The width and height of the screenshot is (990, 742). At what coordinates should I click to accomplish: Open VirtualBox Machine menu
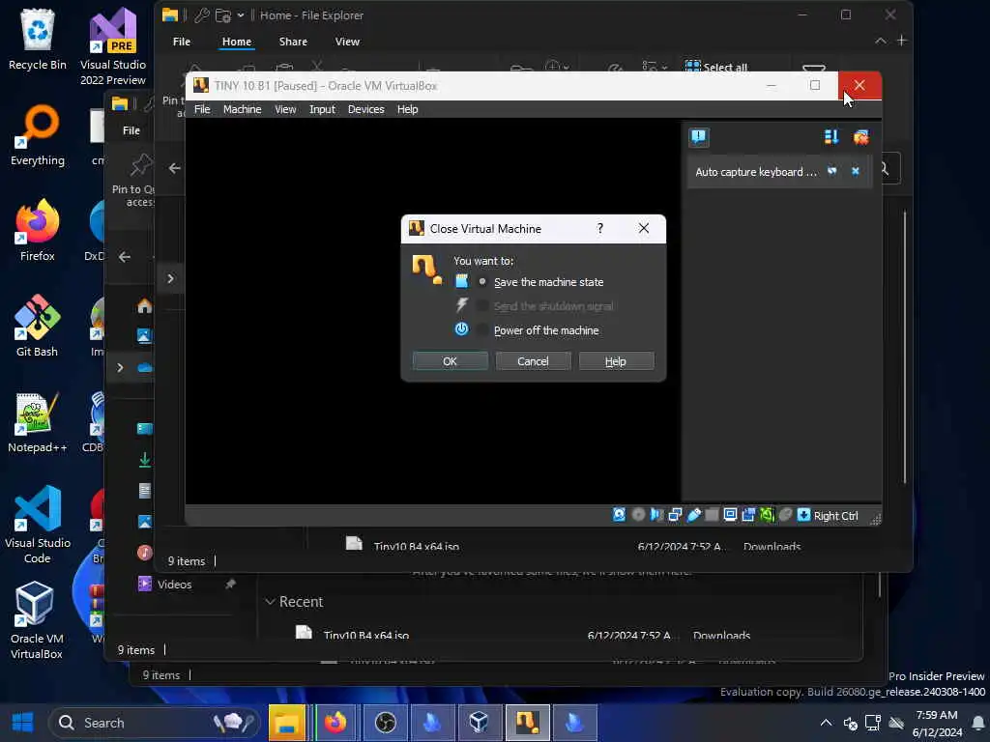242,109
